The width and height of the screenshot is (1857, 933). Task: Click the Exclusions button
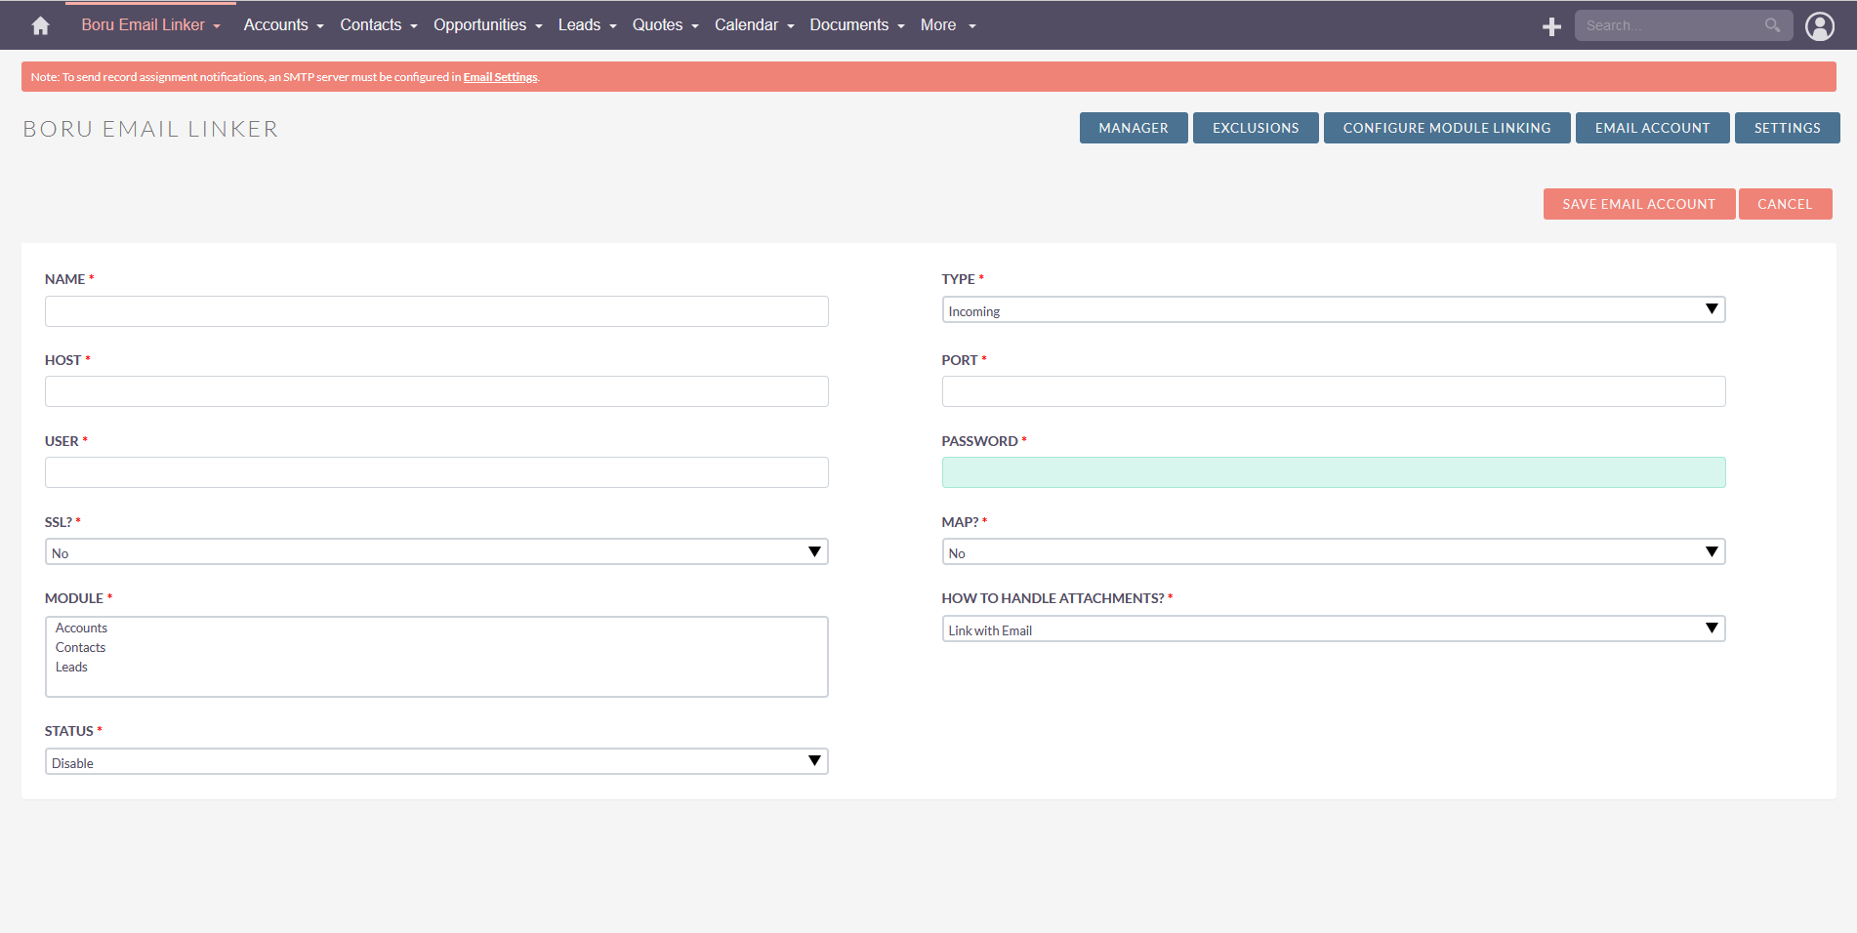(x=1256, y=128)
